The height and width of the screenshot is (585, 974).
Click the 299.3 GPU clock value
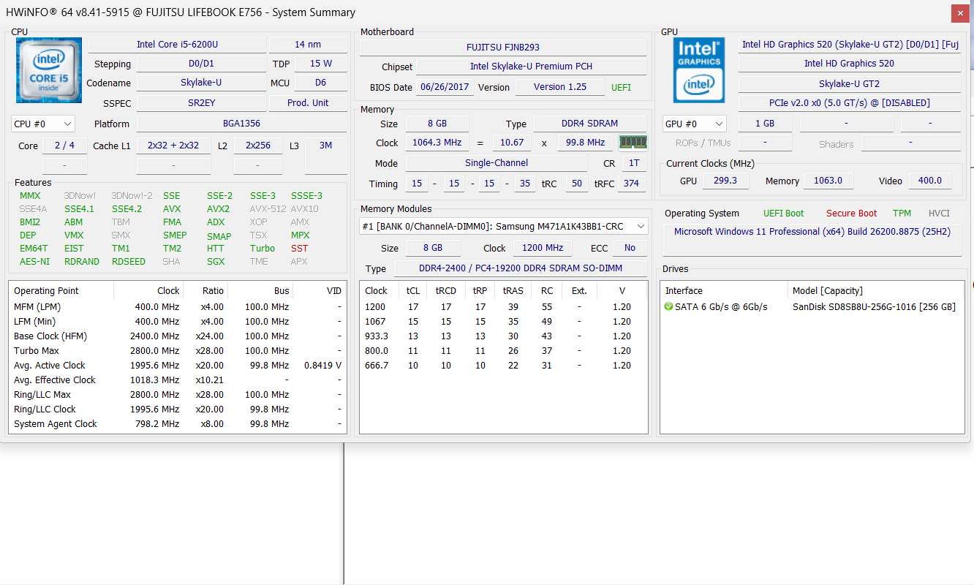click(x=725, y=181)
